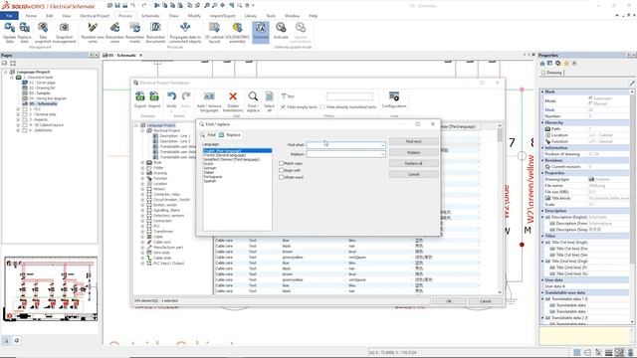Switch to the Replace tab in Find / replace

[230, 135]
